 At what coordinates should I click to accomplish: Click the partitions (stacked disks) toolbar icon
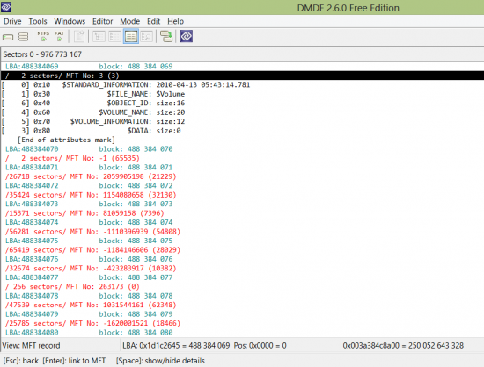point(23,37)
